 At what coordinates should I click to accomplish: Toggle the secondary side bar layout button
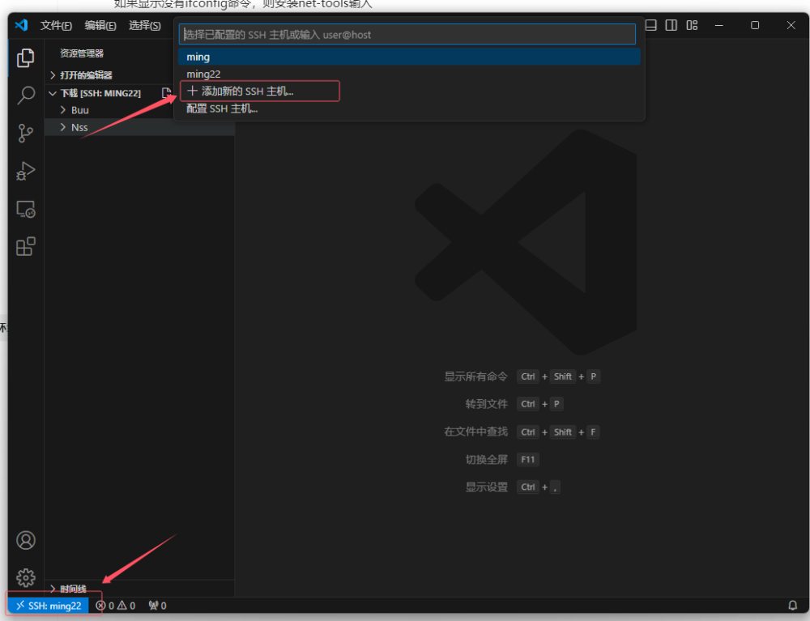click(671, 25)
